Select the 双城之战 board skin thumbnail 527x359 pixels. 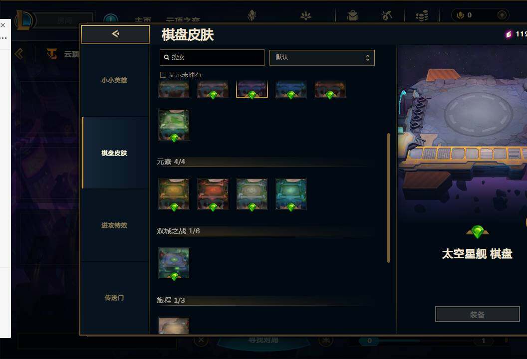pyautogui.click(x=174, y=263)
